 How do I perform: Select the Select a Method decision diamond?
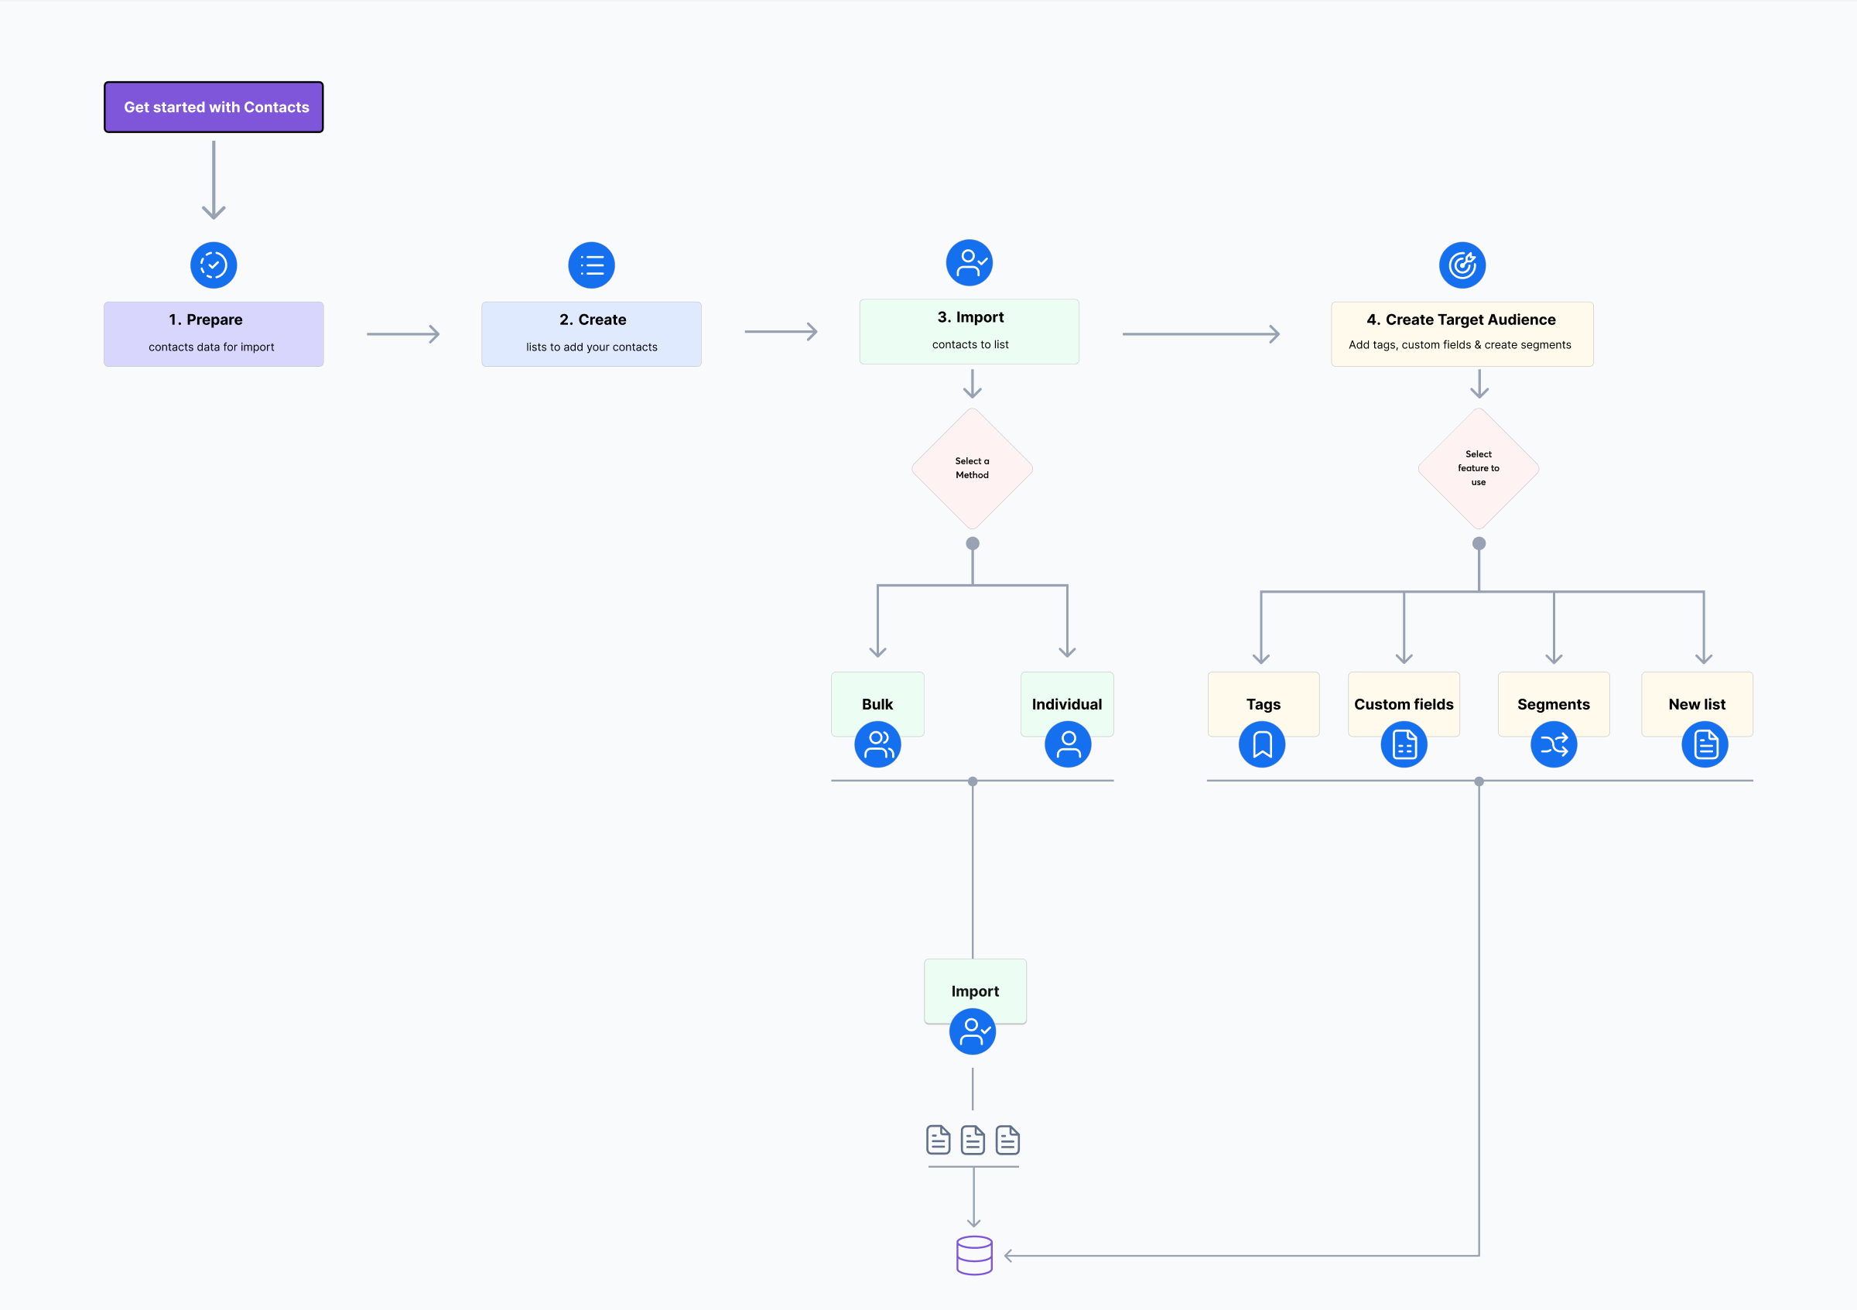(972, 467)
